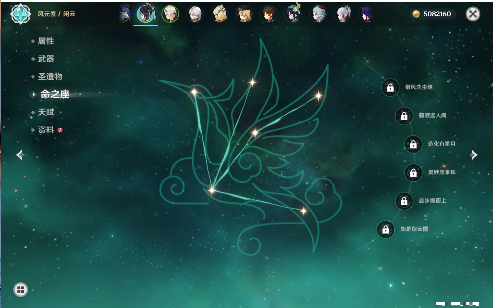
Task: Select the highlighted Xianyun portrait
Action: coord(146,14)
